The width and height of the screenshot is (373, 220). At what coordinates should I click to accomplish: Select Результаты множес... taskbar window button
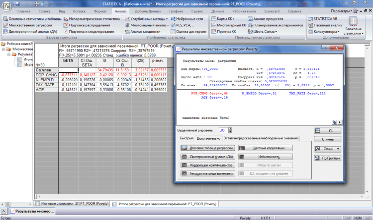click(32, 211)
